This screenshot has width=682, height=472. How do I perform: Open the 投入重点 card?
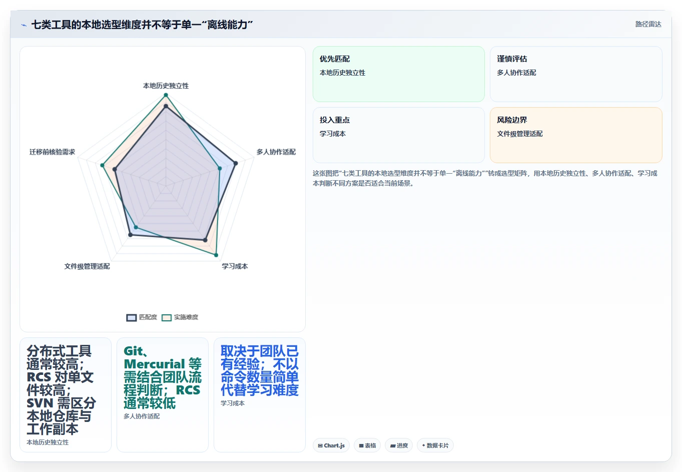399,135
